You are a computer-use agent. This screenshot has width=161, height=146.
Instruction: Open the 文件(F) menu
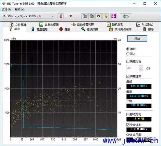click(x=6, y=10)
